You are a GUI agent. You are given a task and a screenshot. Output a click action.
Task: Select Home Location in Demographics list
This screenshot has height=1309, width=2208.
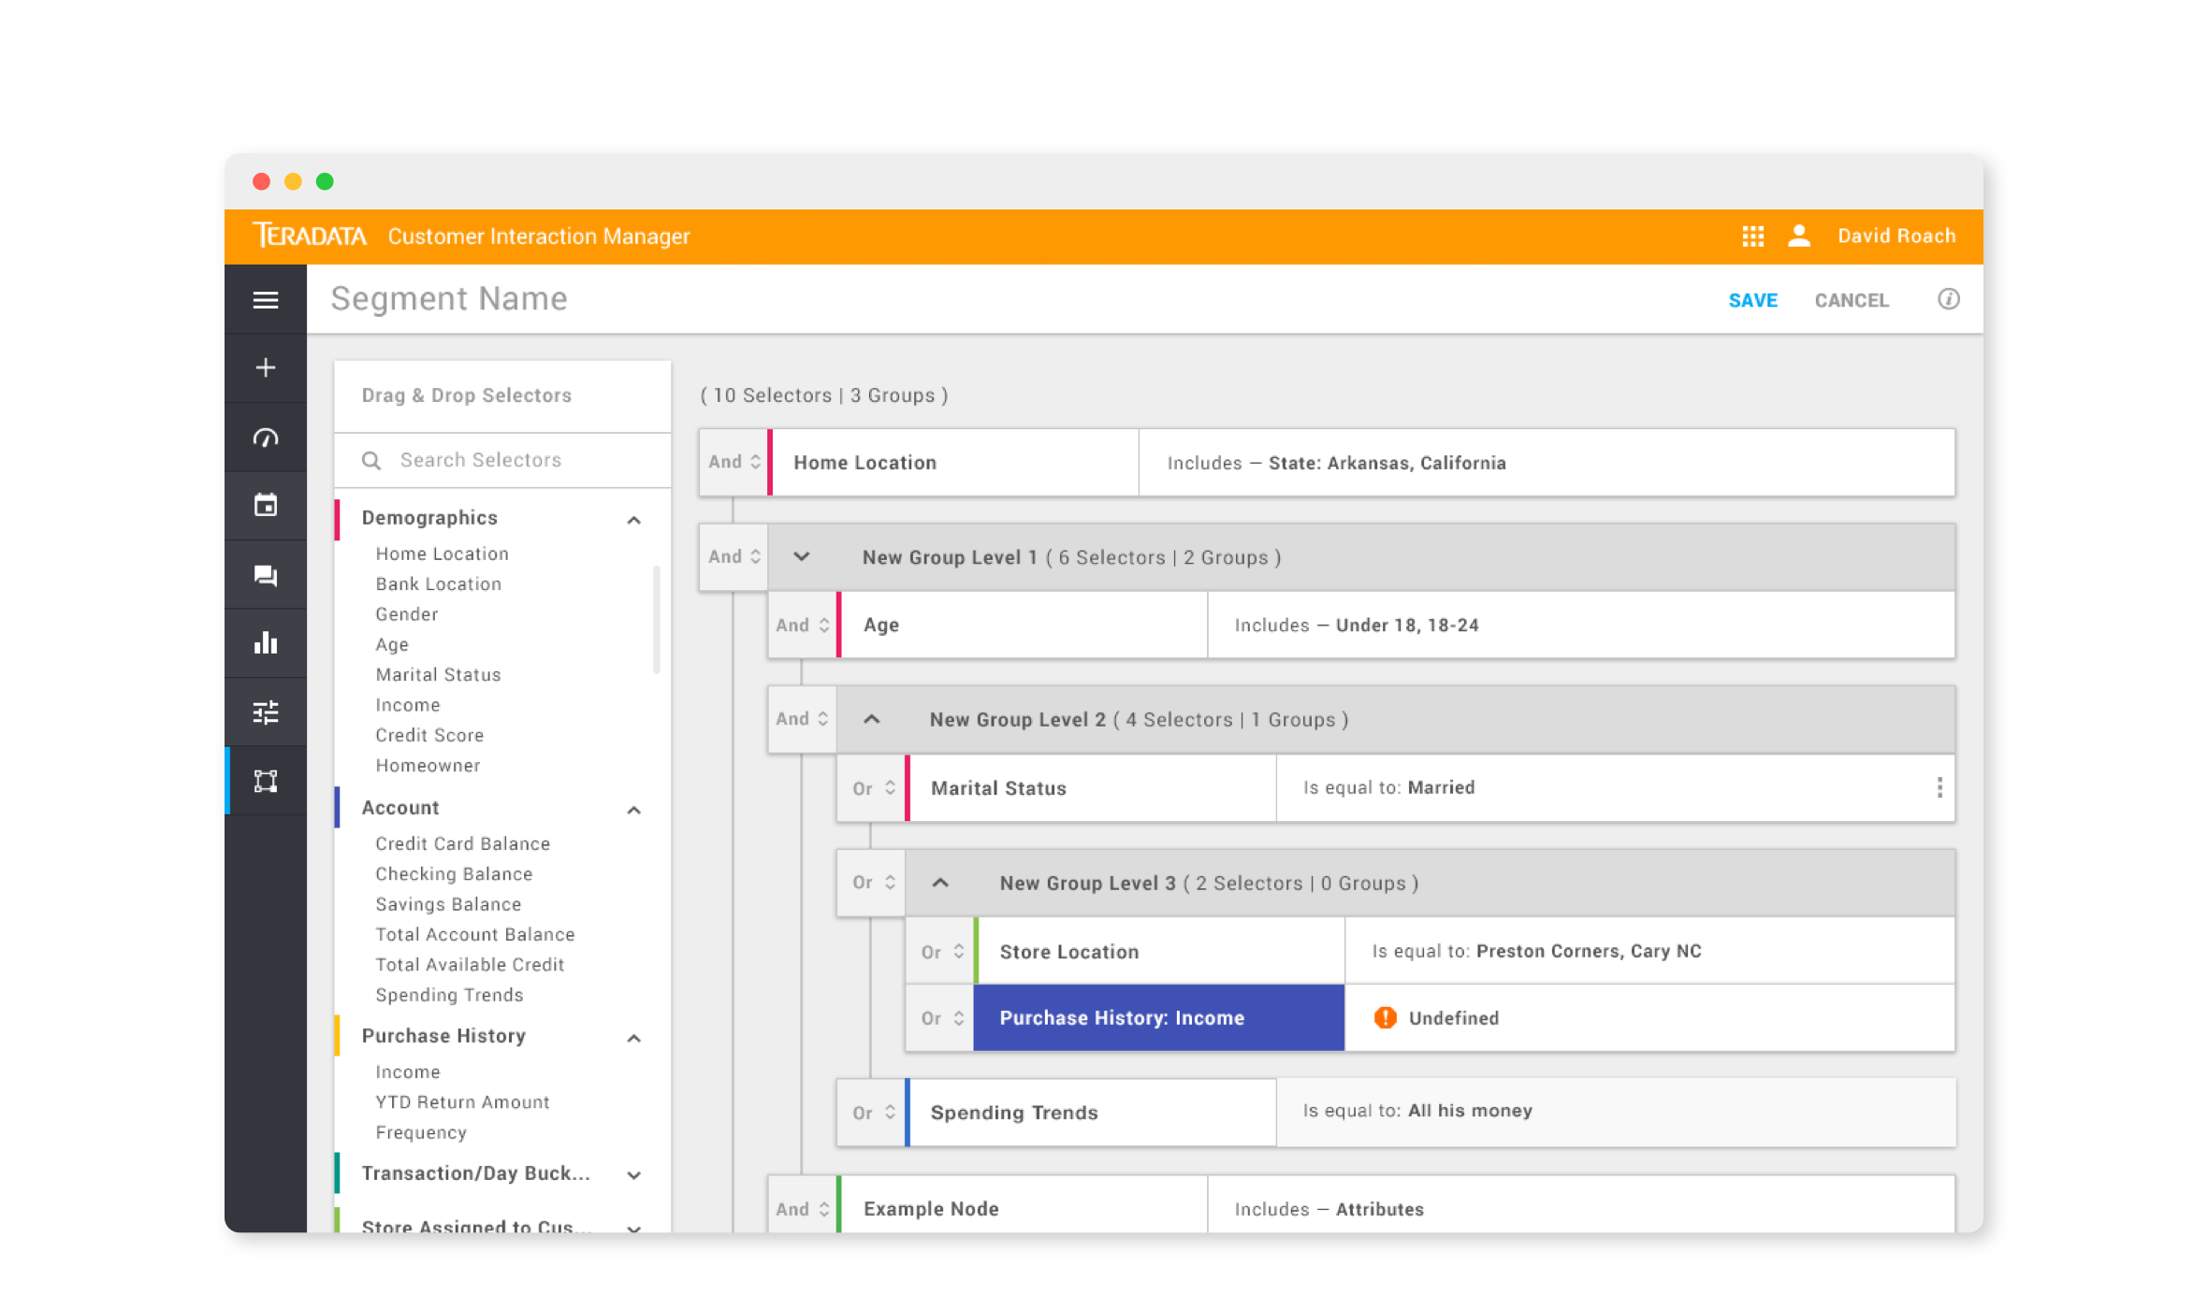[442, 554]
